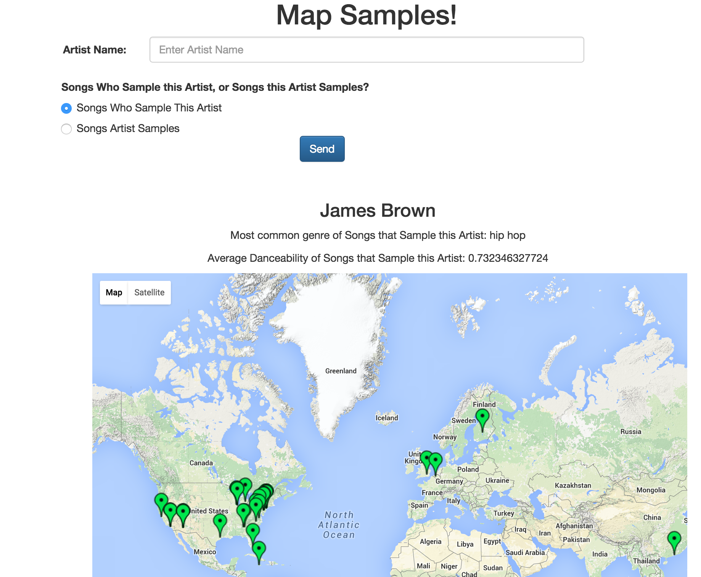Click the Canada label on the map
The width and height of the screenshot is (701, 577).
[x=201, y=463]
